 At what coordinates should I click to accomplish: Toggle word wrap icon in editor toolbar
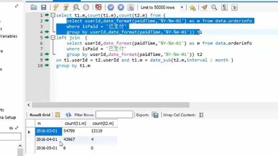point(234,7)
